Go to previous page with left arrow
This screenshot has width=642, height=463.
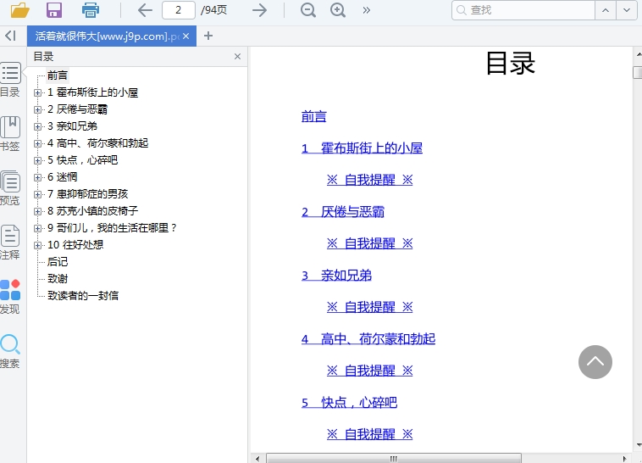click(145, 10)
